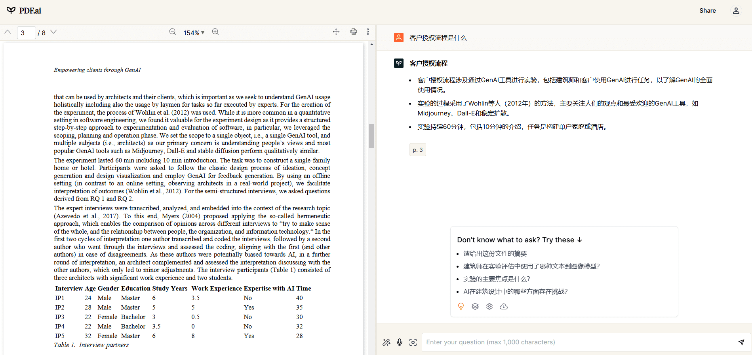
Task: Select suggestion AI在建筑设计中的哪些方面存在挑战?
Action: pos(516,292)
